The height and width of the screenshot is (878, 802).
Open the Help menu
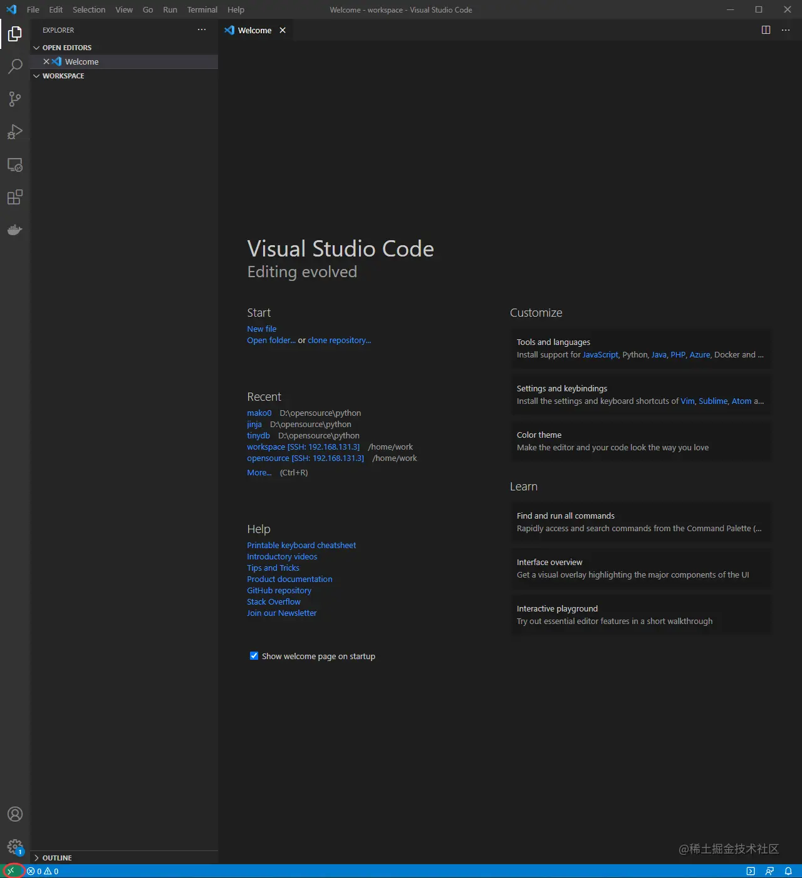coord(236,9)
